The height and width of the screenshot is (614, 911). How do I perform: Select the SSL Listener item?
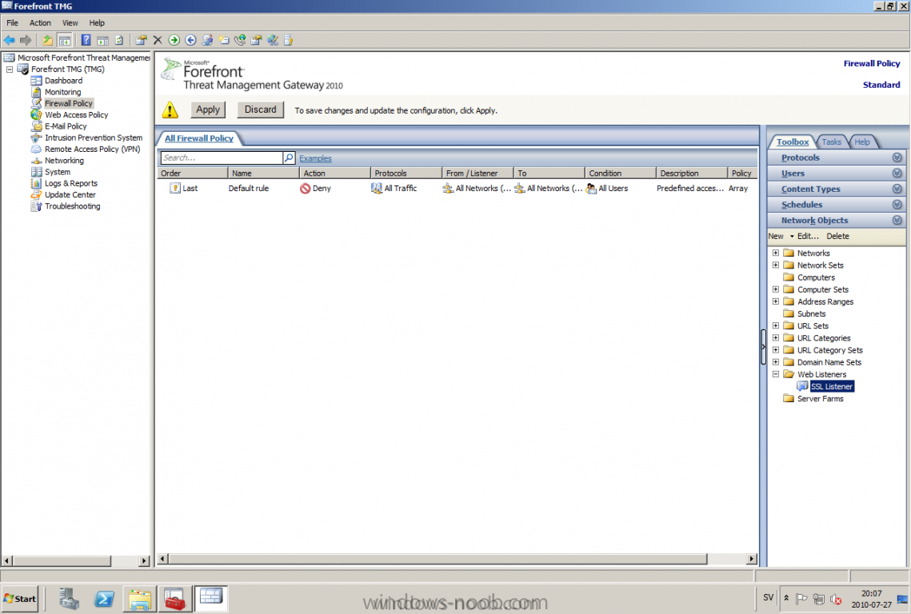(x=832, y=386)
